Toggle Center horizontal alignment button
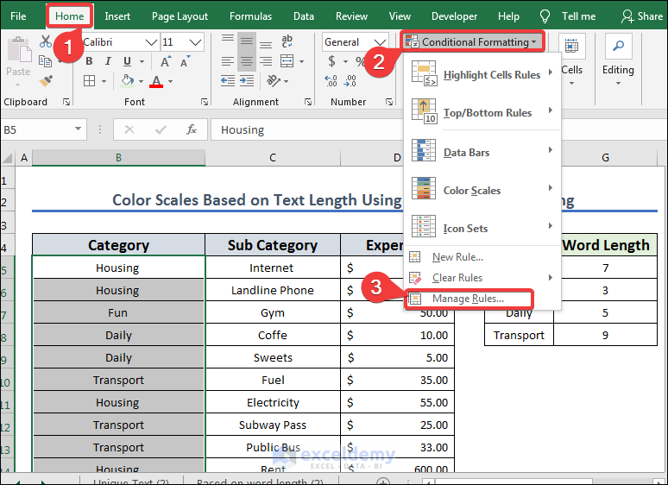 tap(247, 61)
